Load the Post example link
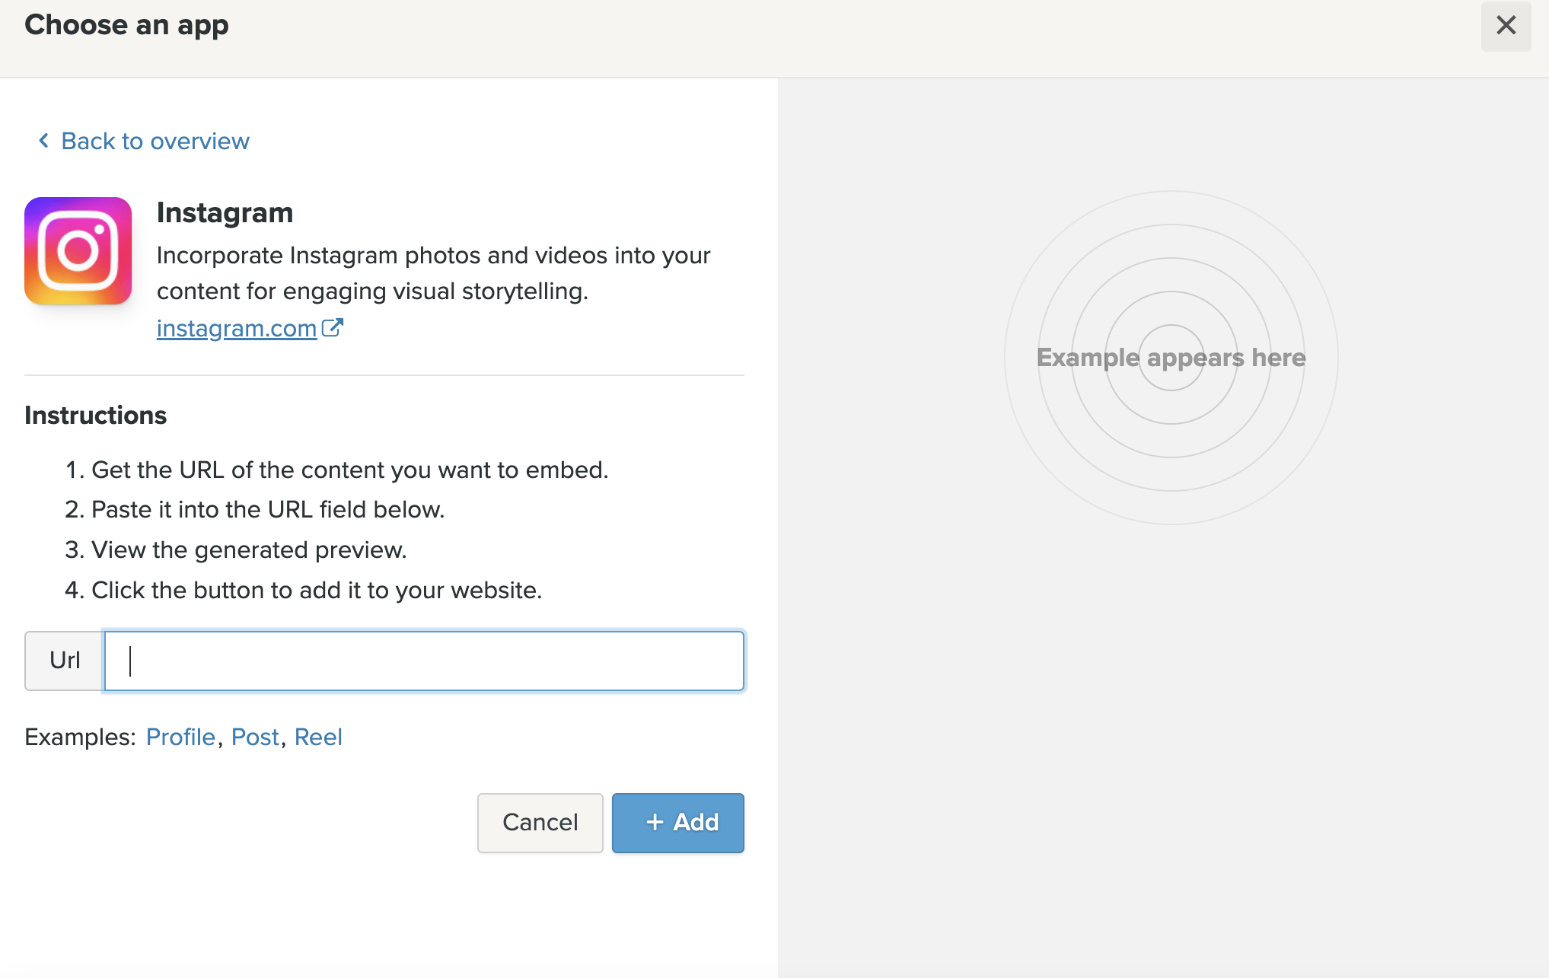 tap(255, 737)
